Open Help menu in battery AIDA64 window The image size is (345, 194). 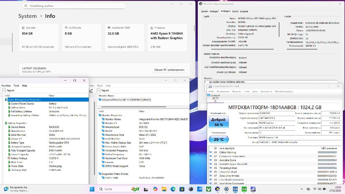[x=24, y=86]
